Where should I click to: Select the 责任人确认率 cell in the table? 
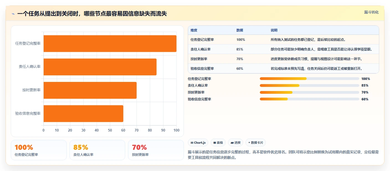click(x=201, y=49)
